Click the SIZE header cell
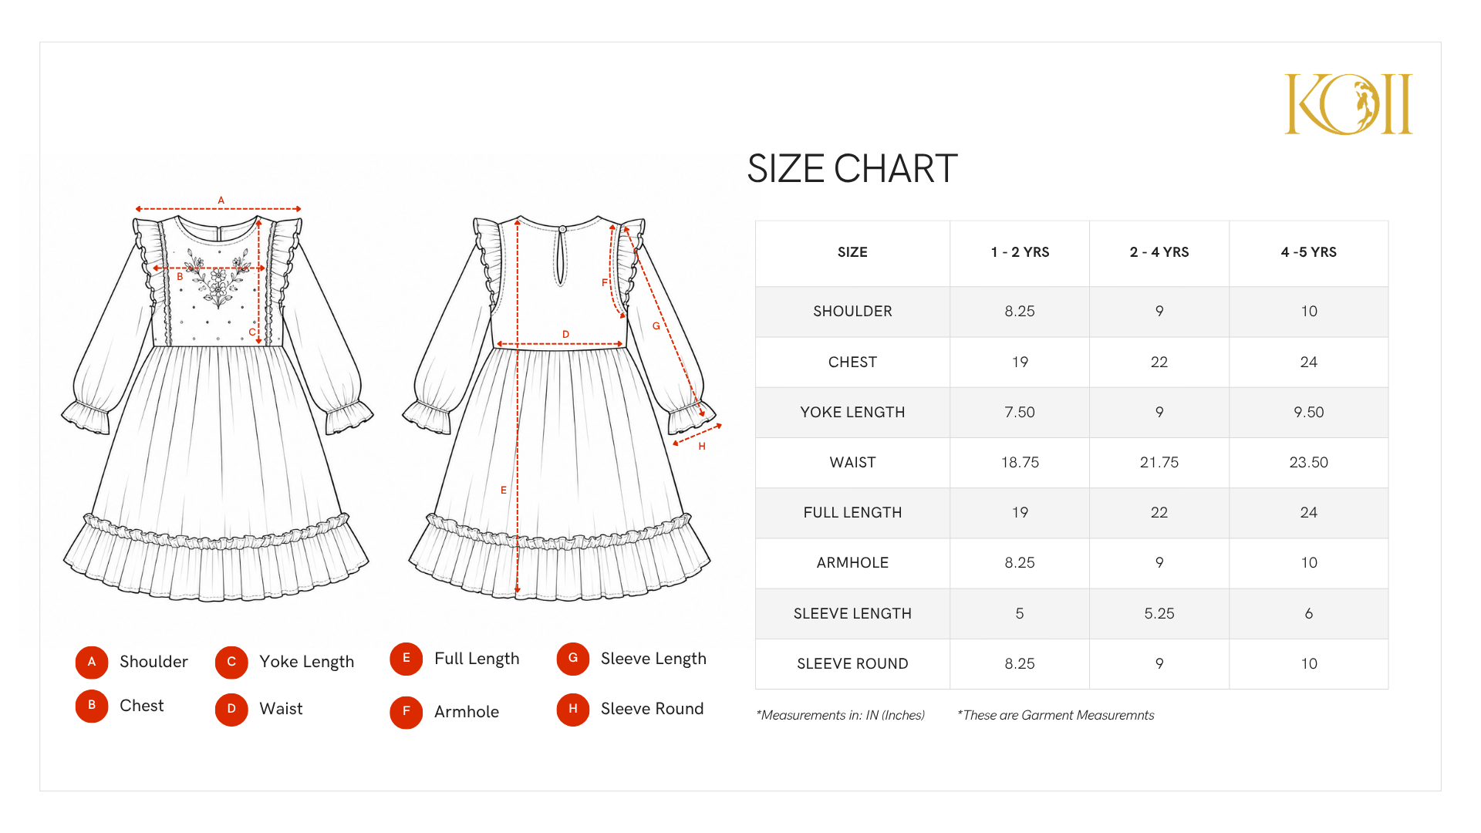This screenshot has height=833, width=1481. point(852,252)
